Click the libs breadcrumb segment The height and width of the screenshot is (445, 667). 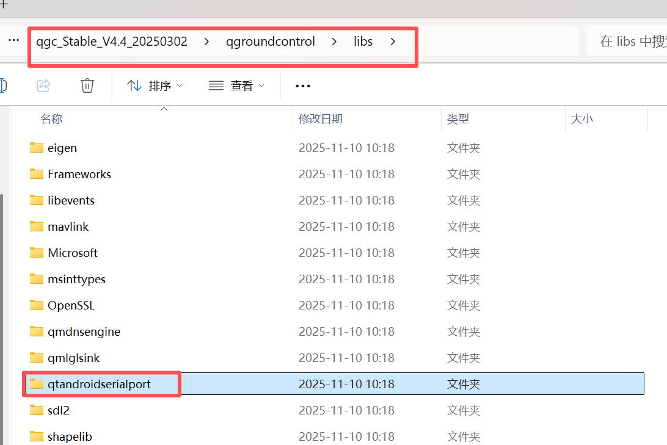pyautogui.click(x=363, y=42)
